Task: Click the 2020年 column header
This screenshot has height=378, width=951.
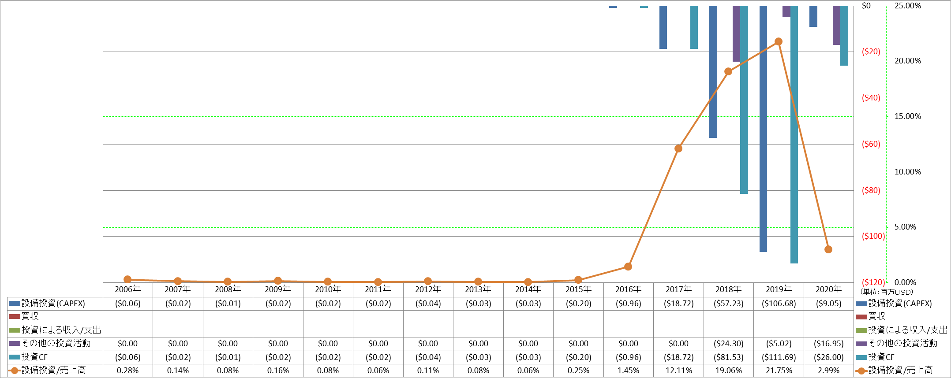Action: [x=828, y=289]
